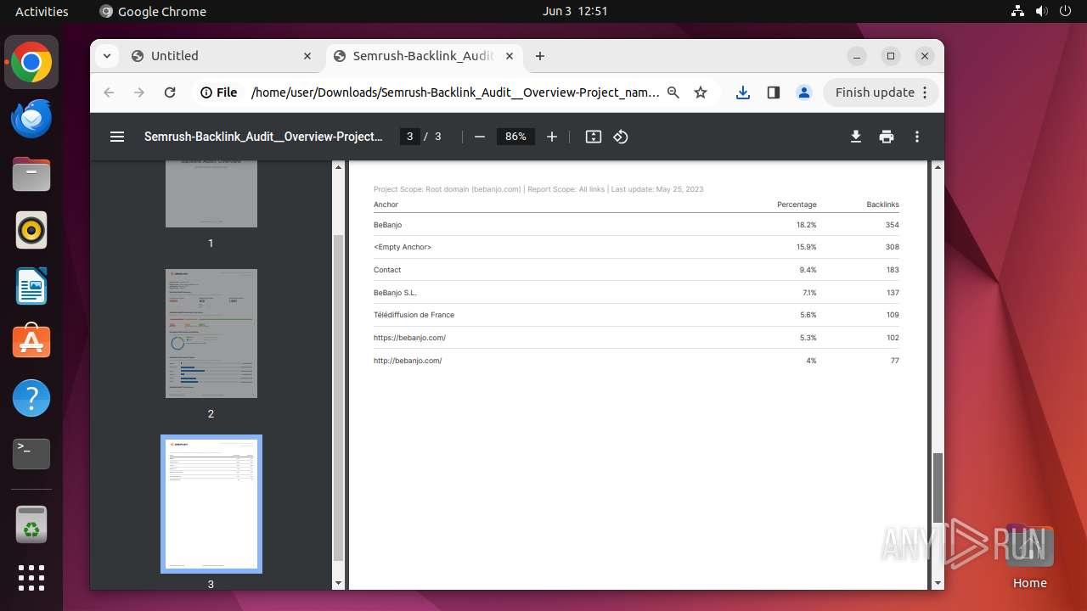1087x611 pixels.
Task: Open Terminal from the dock
Action: coord(31,454)
